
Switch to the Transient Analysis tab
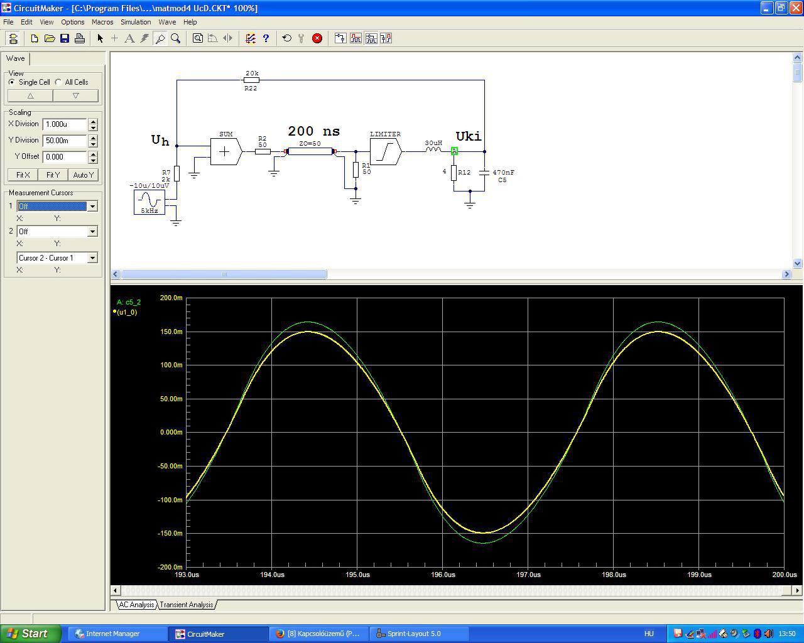pos(187,605)
